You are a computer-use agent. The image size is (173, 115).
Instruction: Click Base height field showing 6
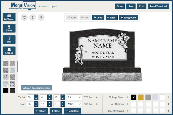57,104
